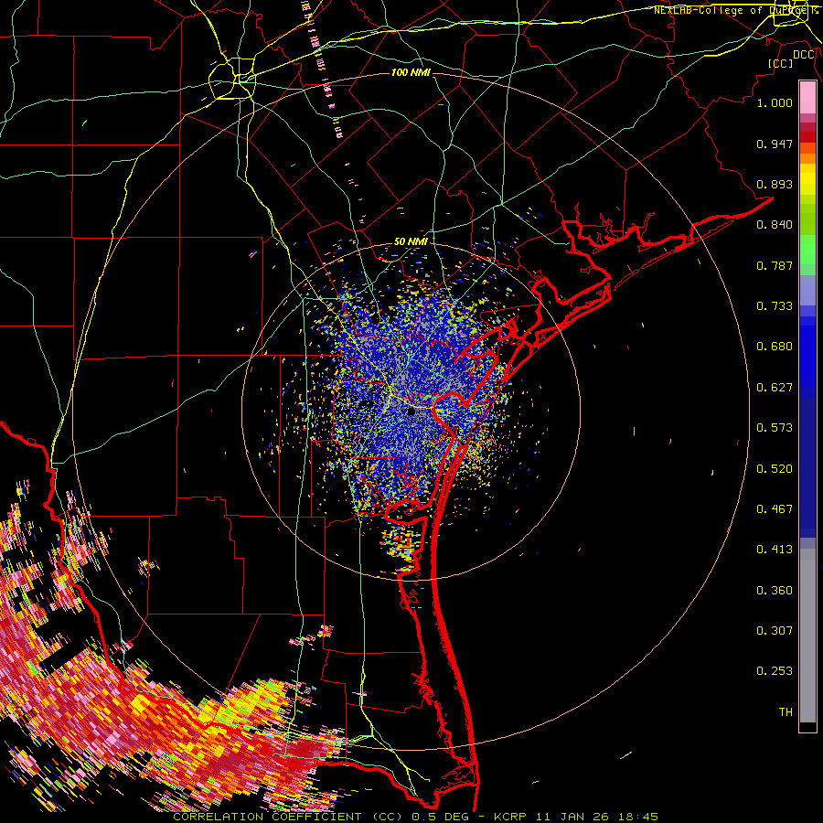Image resolution: width=823 pixels, height=823 pixels.
Task: Click the 0.787 scale value
Action: (x=775, y=265)
